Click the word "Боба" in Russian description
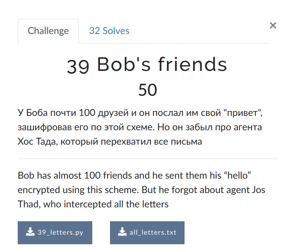Image resolution: width=295 pixels, height=250 pixels. 37,113
